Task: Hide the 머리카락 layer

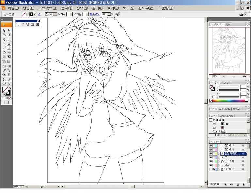Action: pos(211,161)
